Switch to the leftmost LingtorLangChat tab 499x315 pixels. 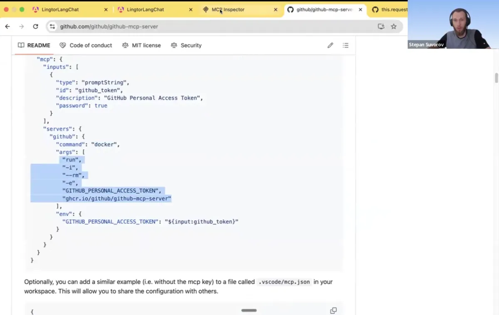(x=70, y=10)
